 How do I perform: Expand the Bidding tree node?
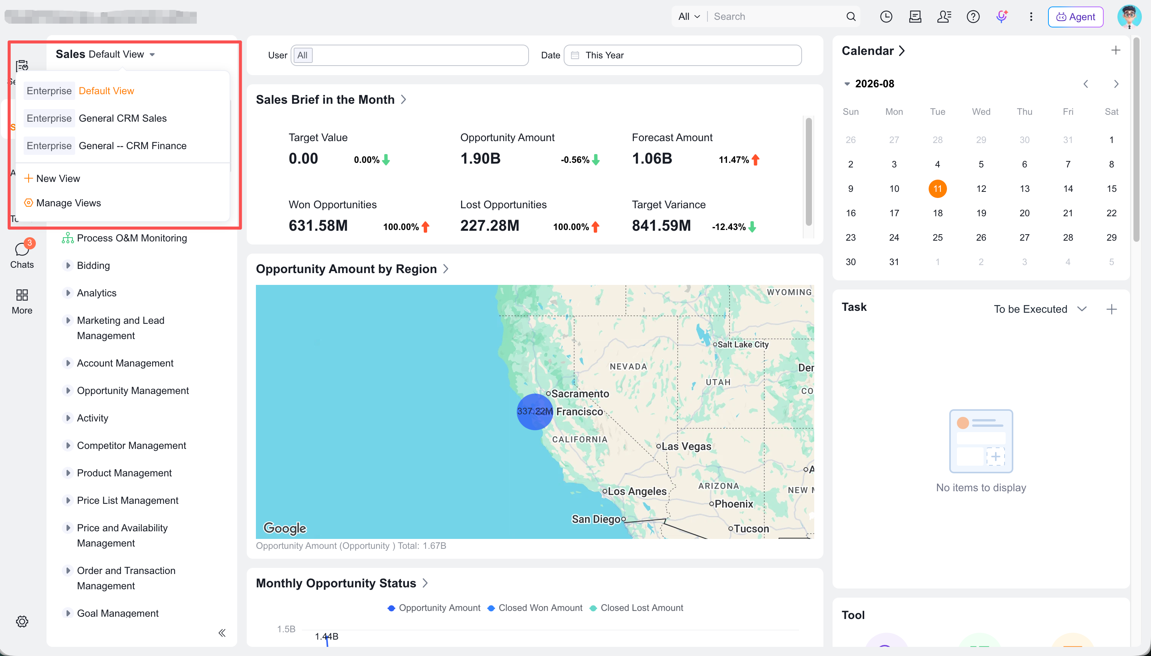click(68, 265)
